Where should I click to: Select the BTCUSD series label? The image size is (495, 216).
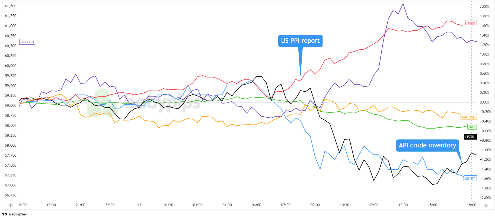[x=27, y=42]
